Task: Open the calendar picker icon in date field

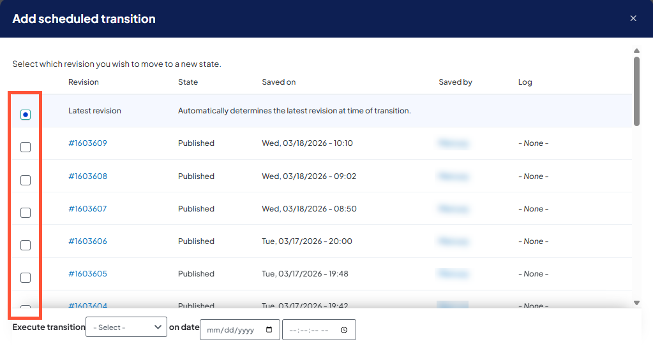Action: pos(269,330)
